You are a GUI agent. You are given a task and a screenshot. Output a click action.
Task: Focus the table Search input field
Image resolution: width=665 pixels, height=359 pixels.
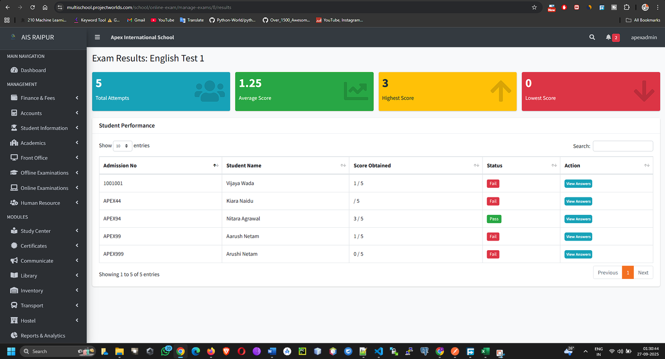(x=622, y=146)
